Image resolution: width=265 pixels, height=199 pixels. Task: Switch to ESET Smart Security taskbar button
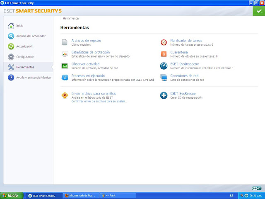[44, 196]
